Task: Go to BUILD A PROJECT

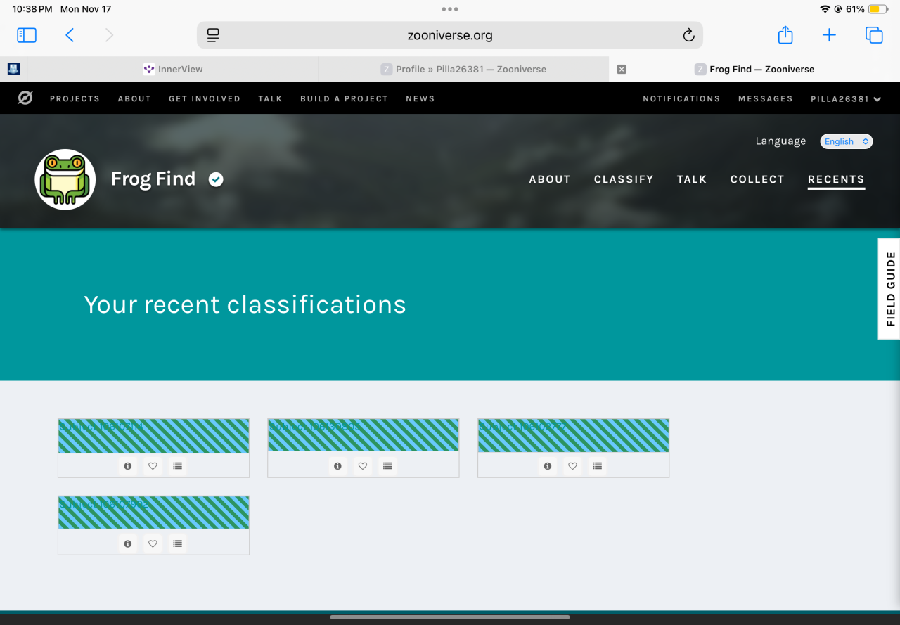Action: [x=344, y=99]
